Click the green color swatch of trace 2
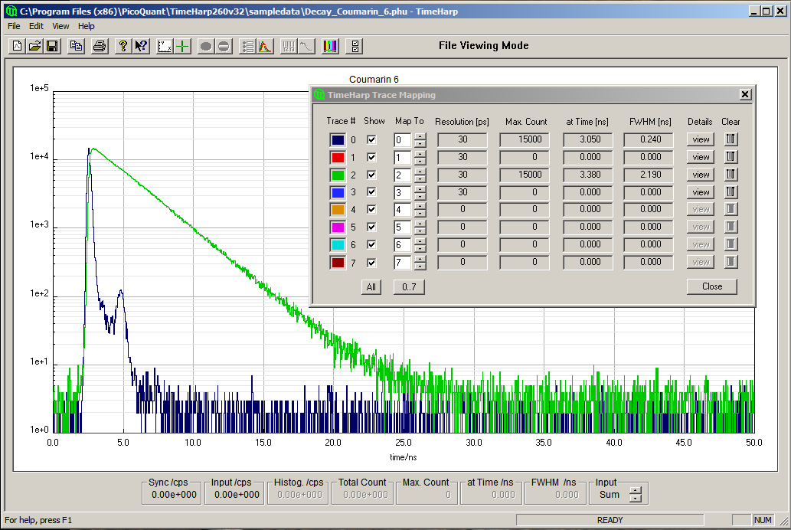 point(338,175)
